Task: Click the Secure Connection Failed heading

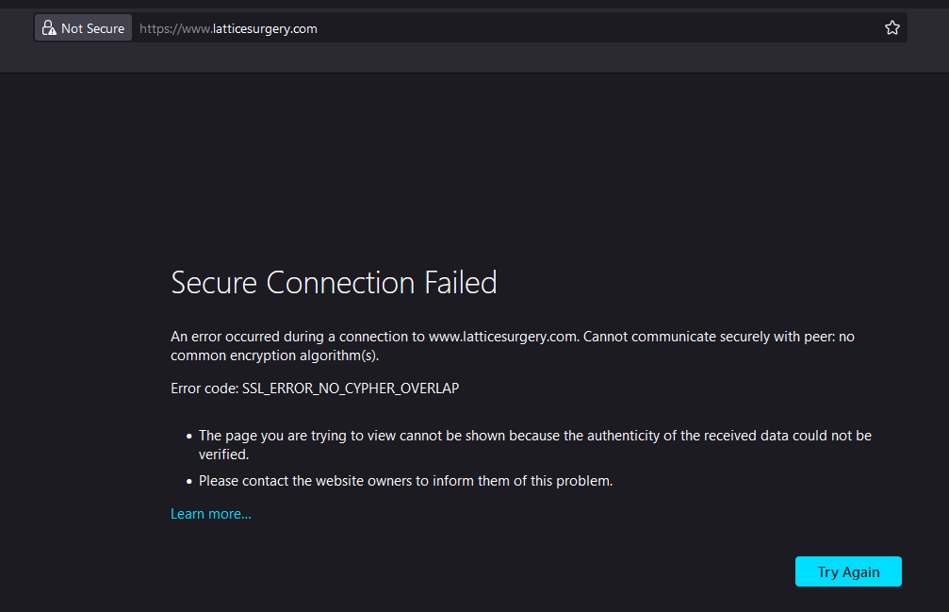Action: click(x=334, y=283)
